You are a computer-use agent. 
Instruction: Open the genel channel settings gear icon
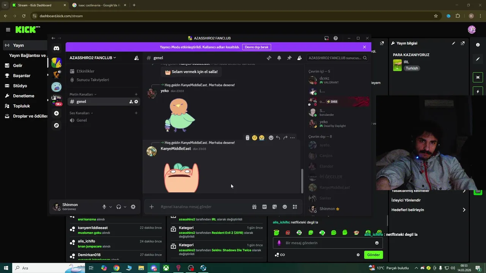pyautogui.click(x=136, y=102)
